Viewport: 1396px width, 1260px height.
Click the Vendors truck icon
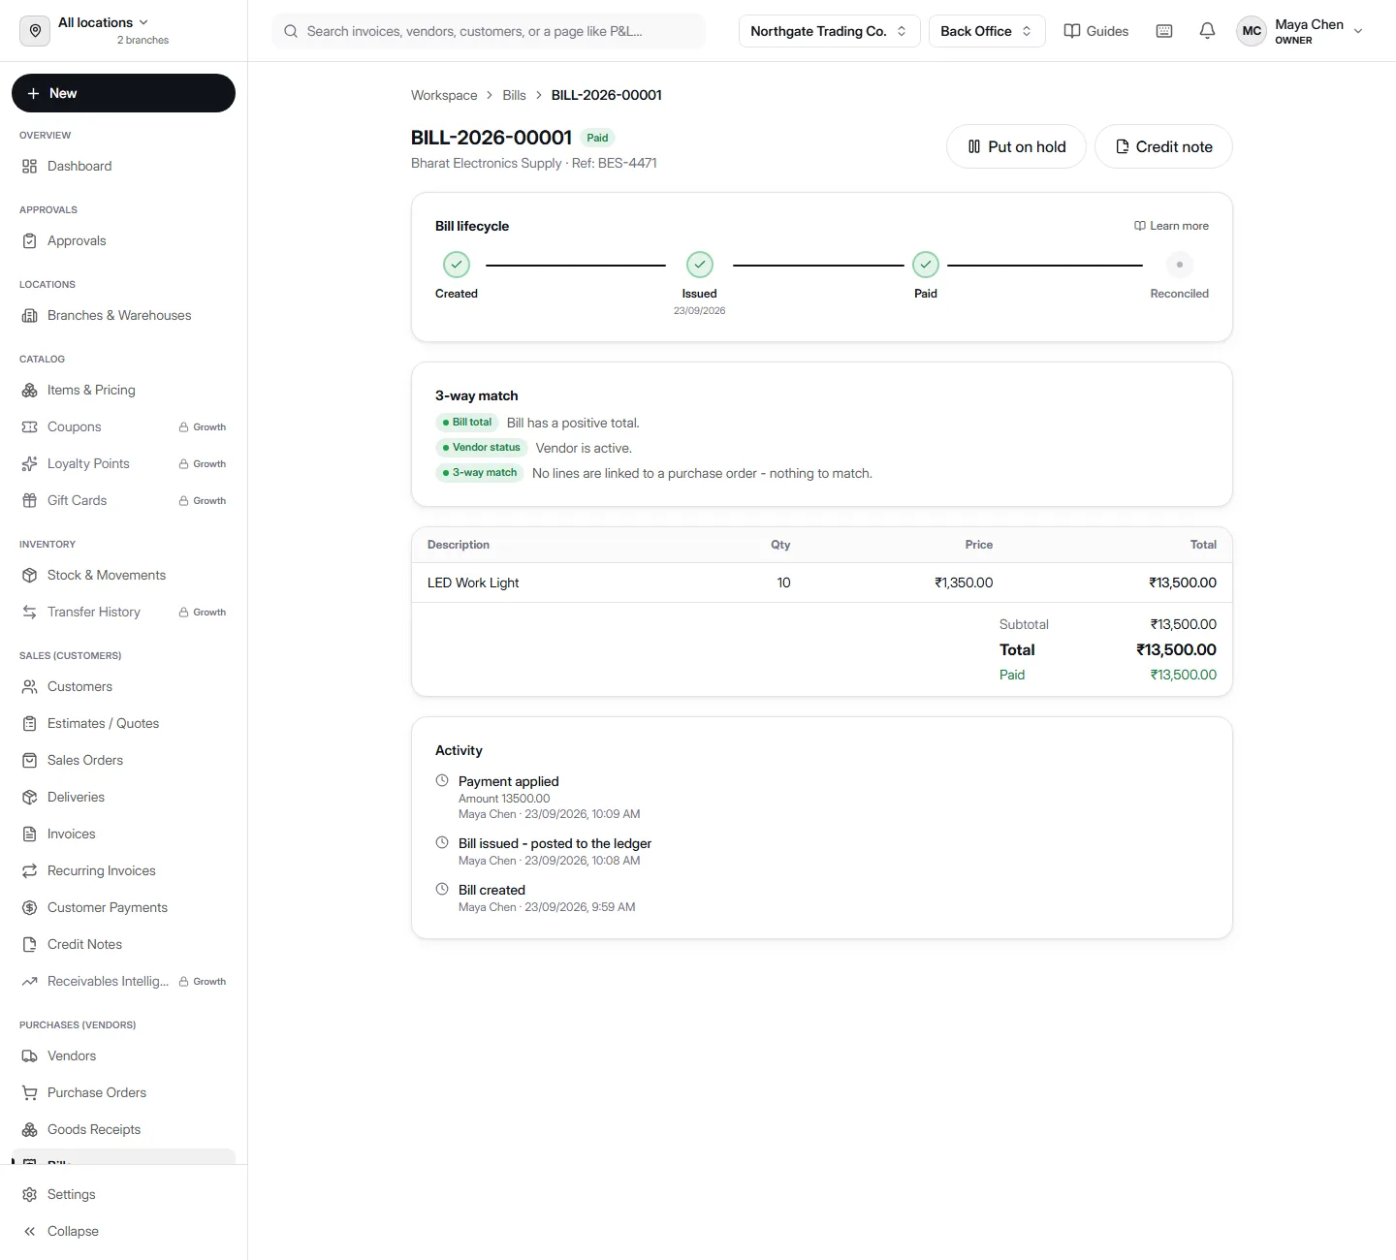(30, 1055)
